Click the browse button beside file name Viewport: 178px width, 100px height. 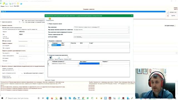[x=101, y=64]
